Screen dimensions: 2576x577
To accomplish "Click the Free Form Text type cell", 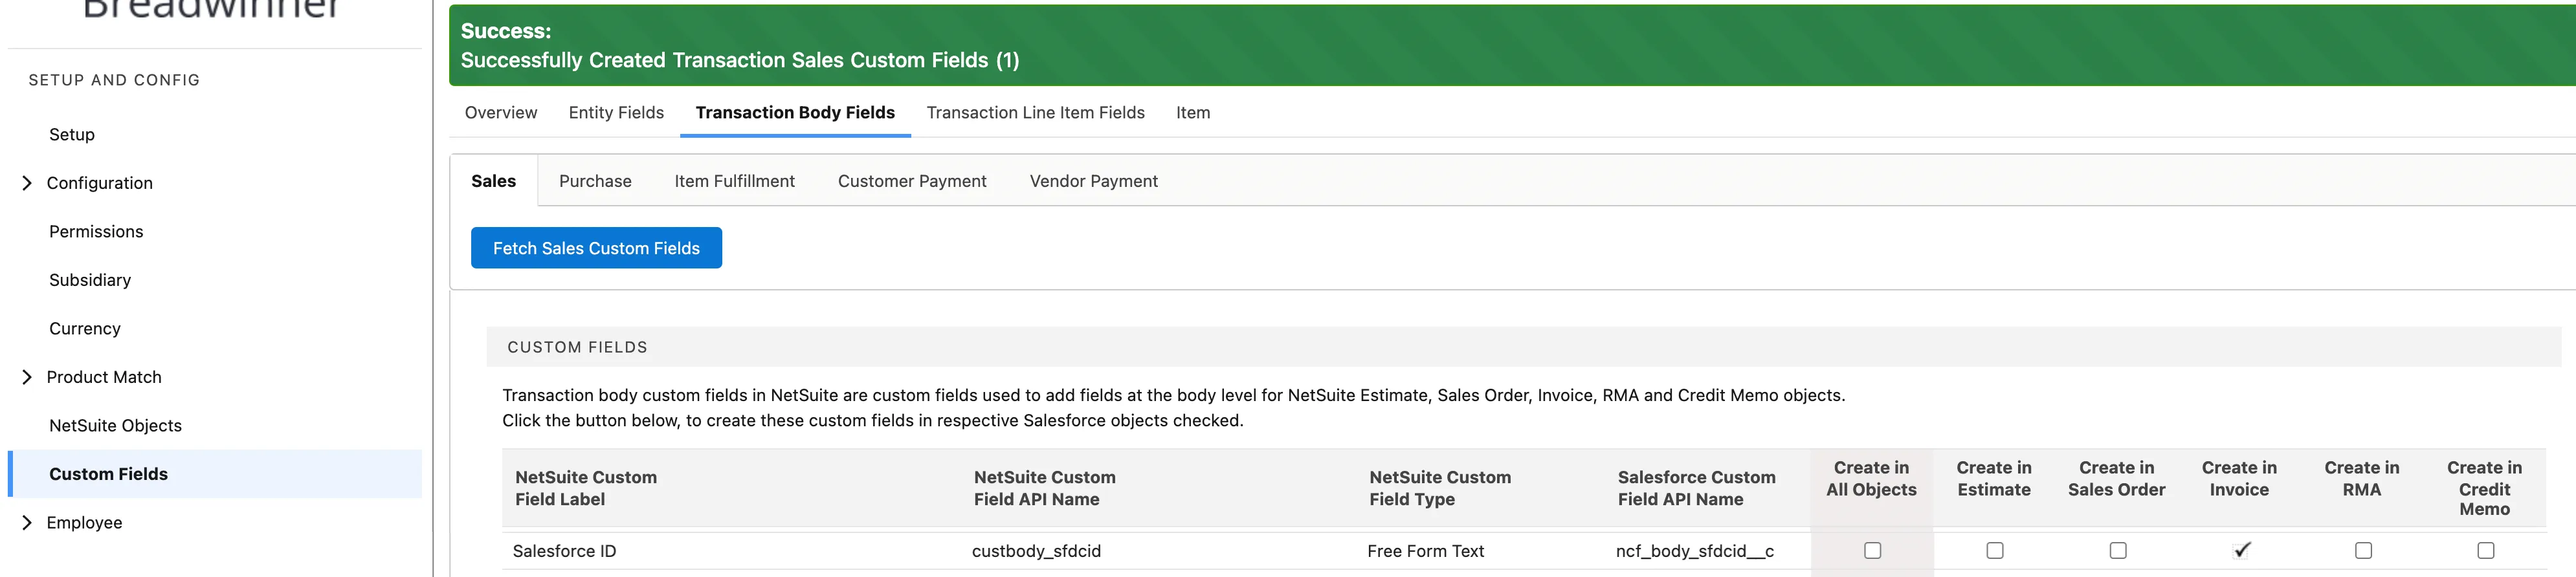I will click(x=1425, y=551).
